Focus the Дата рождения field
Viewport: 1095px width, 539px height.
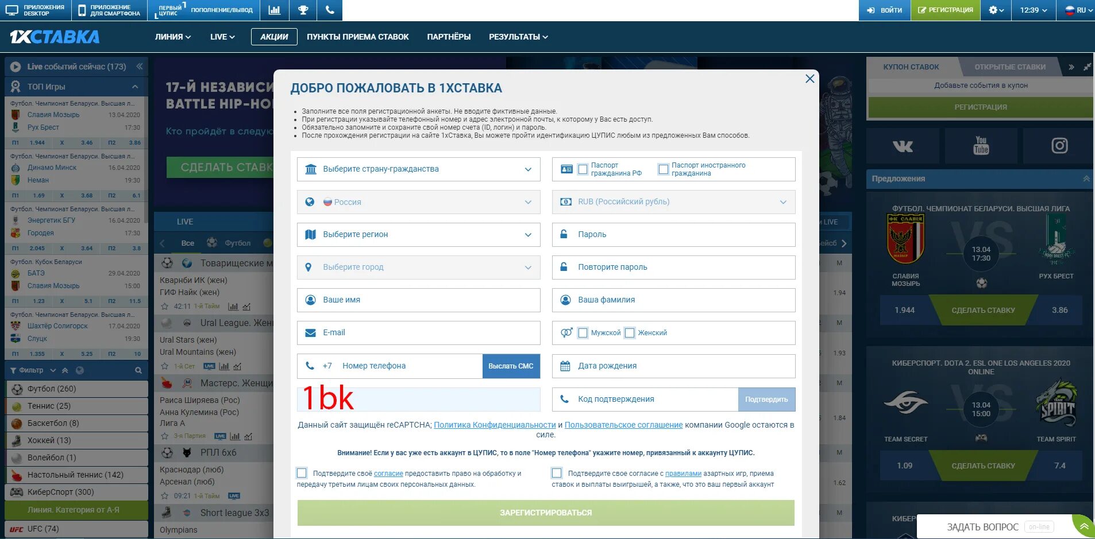(x=673, y=366)
